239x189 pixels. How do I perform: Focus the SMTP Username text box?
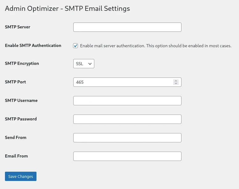127,101
